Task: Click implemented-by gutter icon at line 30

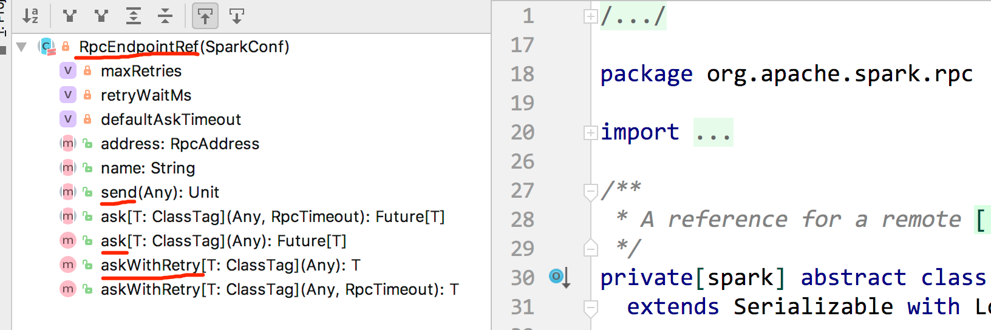Action: tap(559, 277)
